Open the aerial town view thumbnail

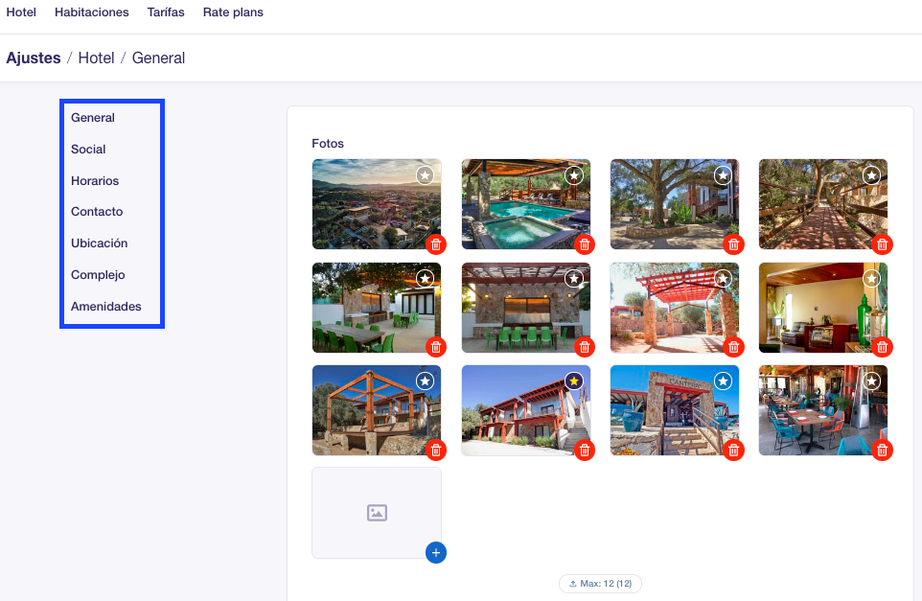coord(377,204)
